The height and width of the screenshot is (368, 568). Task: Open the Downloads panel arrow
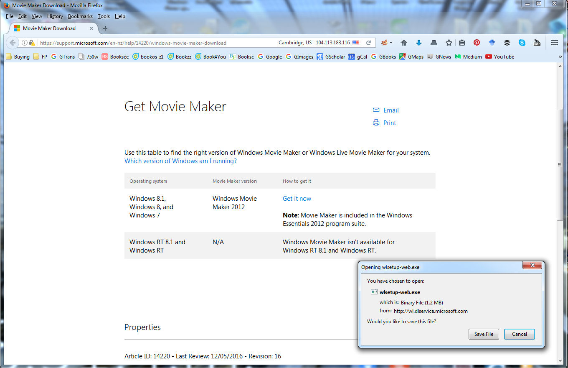point(419,43)
